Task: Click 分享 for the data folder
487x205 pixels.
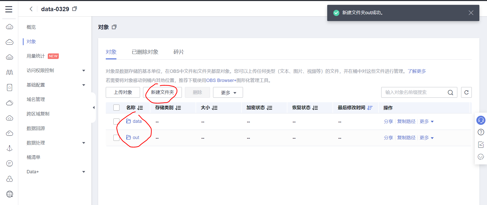Action: (x=388, y=122)
